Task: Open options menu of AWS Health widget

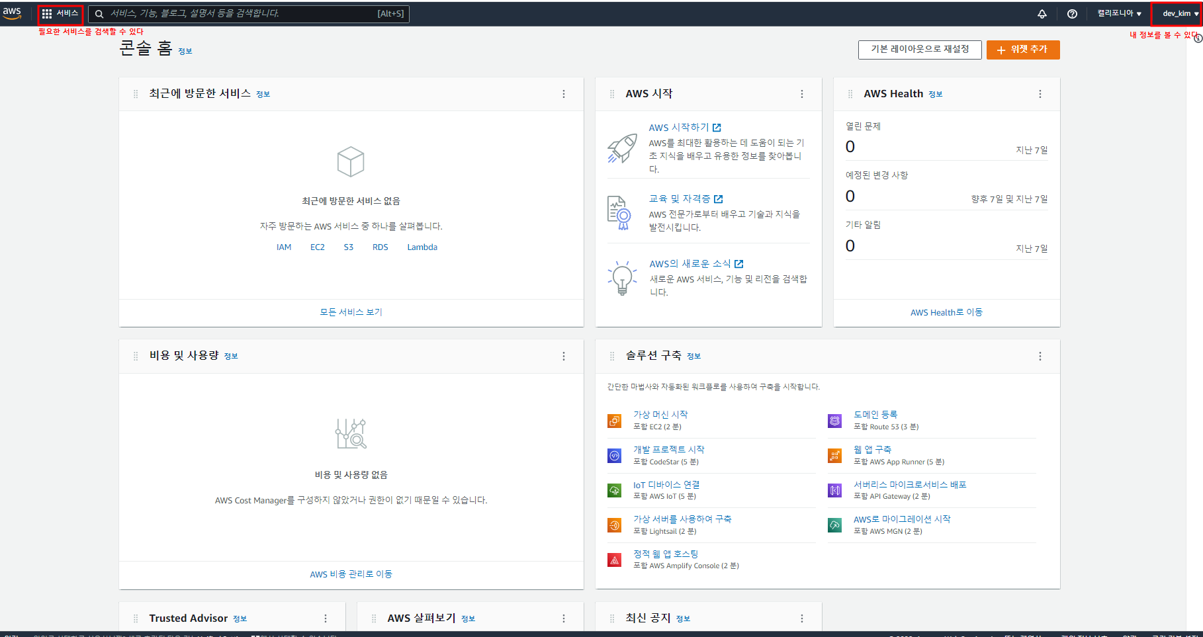Action: pyautogui.click(x=1040, y=94)
